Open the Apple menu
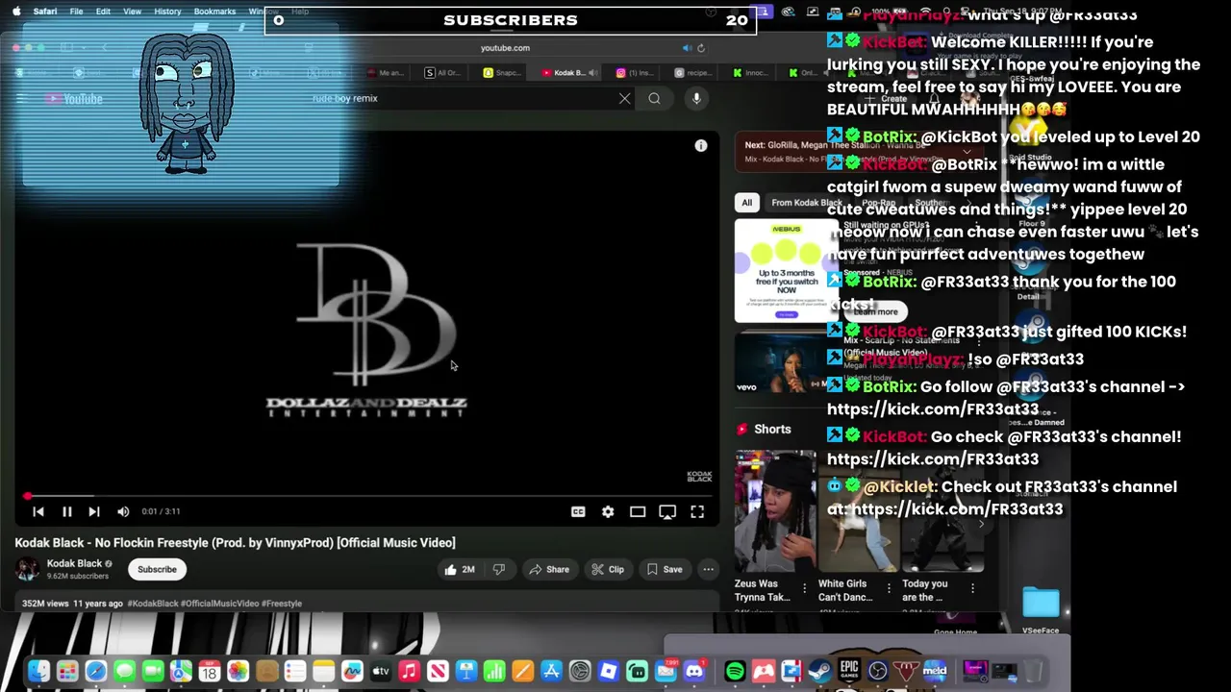The width and height of the screenshot is (1231, 692). pos(16,12)
